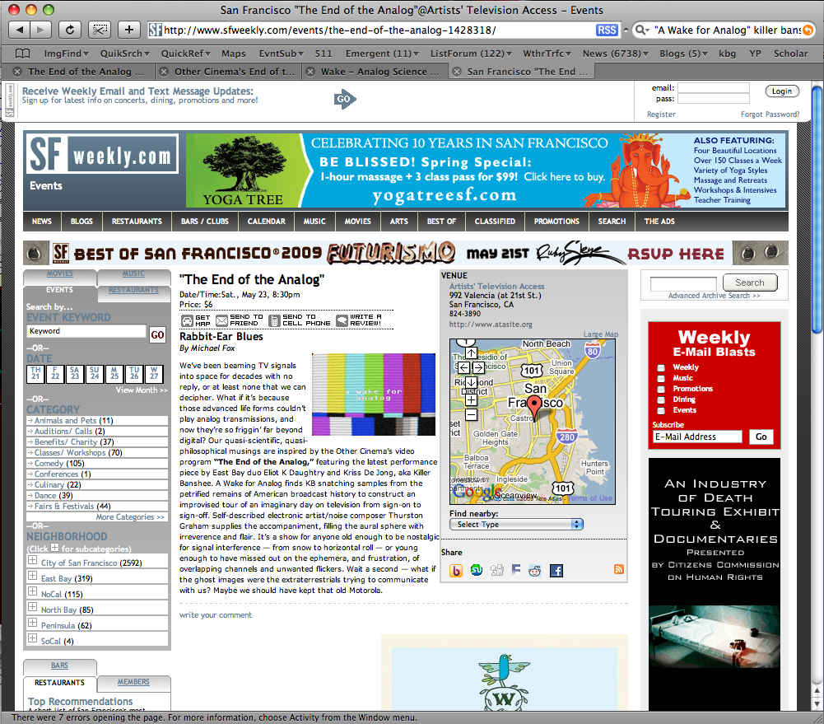Select the SA 23 date box
Viewport: 824px width, 724px height.
(x=75, y=373)
